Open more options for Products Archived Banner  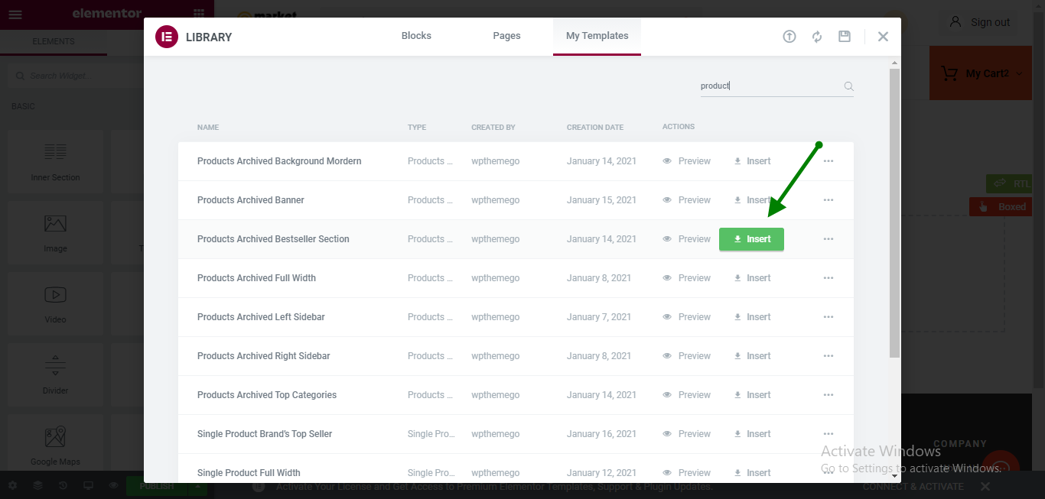click(829, 200)
